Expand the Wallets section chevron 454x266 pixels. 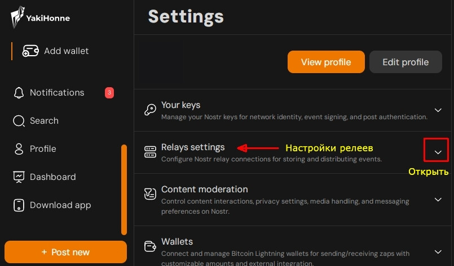(x=438, y=251)
